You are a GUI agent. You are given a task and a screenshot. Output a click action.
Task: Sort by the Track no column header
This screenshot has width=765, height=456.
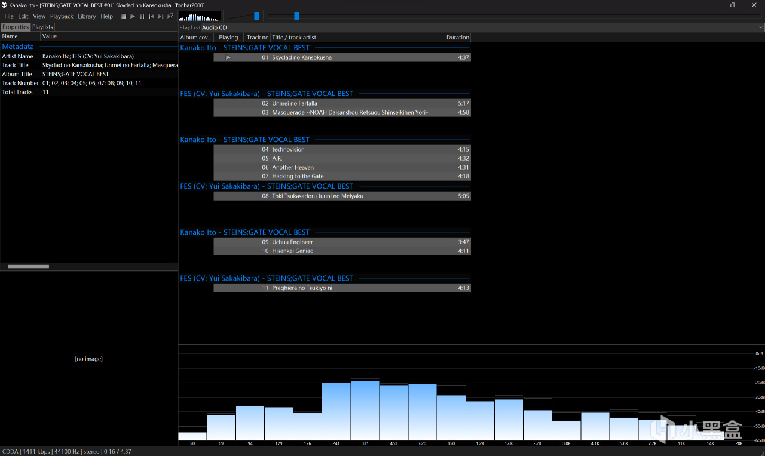(x=258, y=37)
